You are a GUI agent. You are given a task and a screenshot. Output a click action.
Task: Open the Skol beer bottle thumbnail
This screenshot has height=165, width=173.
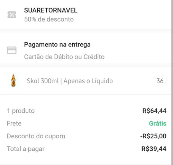[13, 80]
